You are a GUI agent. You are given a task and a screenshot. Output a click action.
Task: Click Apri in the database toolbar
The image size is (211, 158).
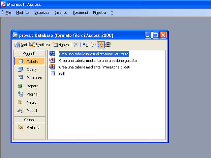(21, 45)
